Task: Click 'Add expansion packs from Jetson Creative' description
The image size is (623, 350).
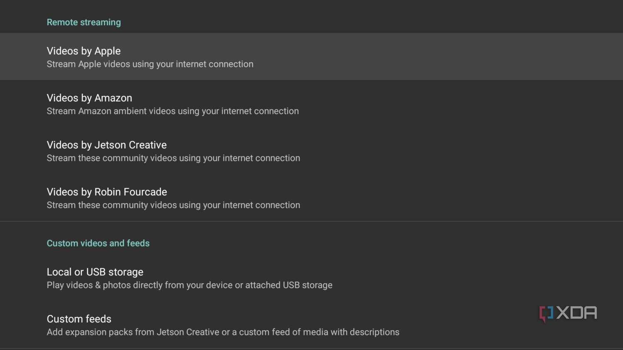Action: tap(223, 332)
